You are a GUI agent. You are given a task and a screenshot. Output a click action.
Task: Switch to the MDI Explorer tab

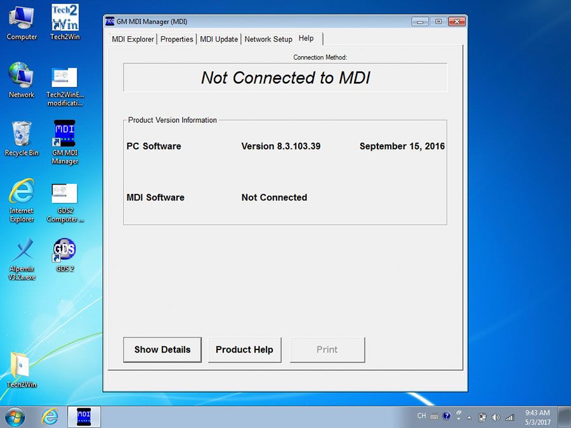click(132, 39)
